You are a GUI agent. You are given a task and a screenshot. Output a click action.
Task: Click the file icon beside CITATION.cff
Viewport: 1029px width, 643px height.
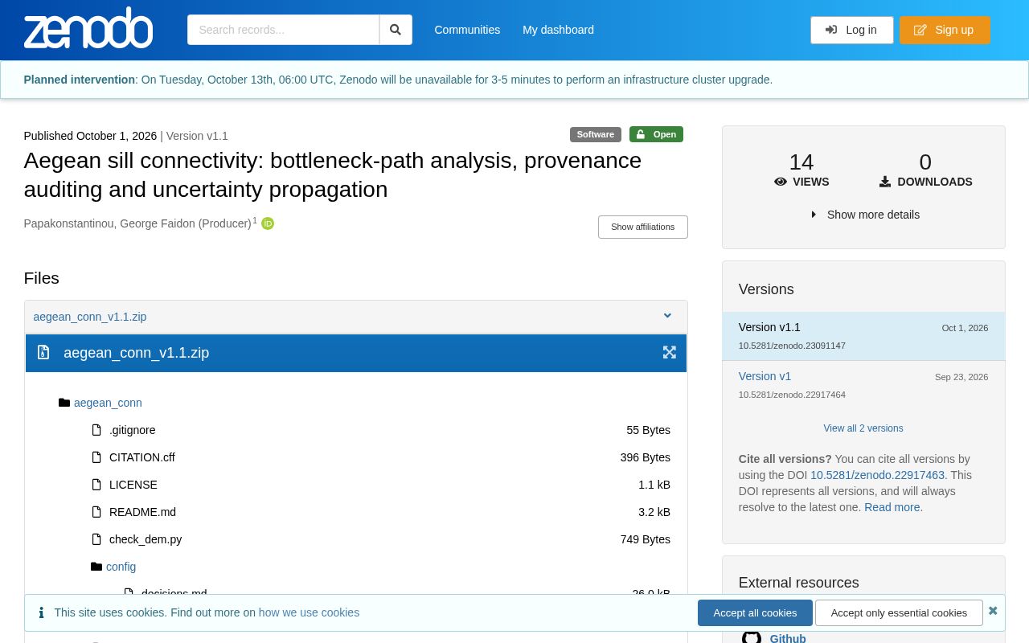coord(96,457)
